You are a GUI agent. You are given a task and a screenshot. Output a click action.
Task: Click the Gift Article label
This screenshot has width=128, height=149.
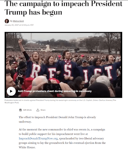27,110
